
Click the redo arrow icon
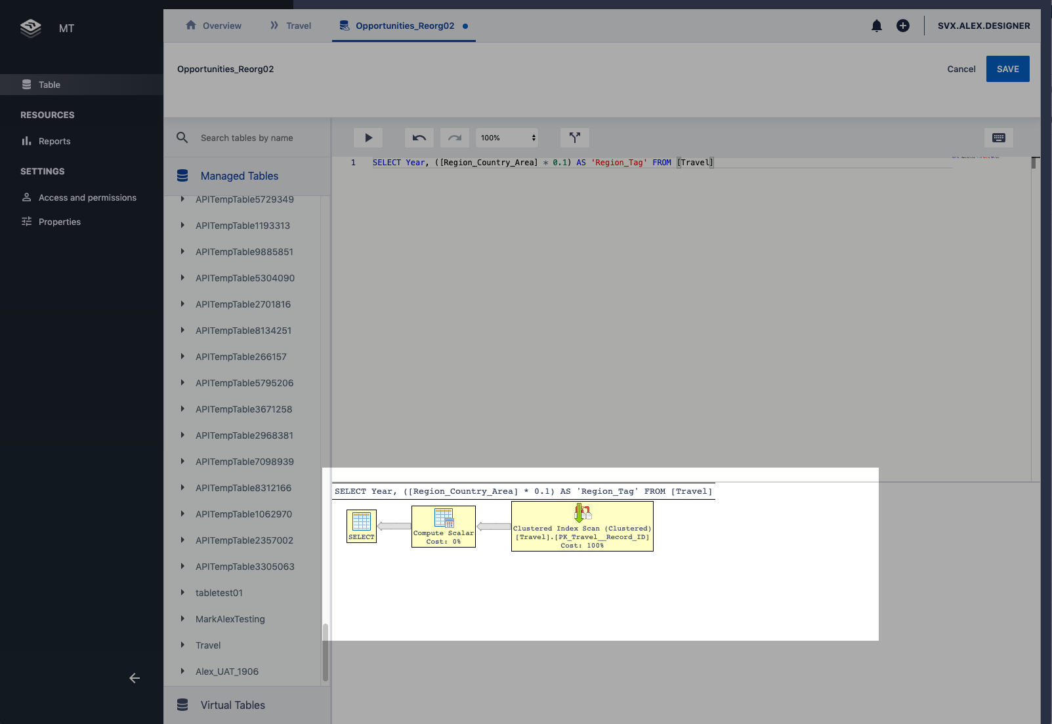[455, 138]
